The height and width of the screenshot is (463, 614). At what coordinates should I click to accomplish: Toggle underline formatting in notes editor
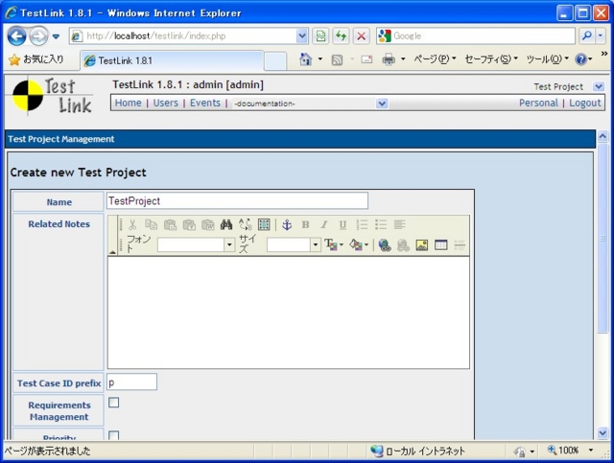pos(342,224)
